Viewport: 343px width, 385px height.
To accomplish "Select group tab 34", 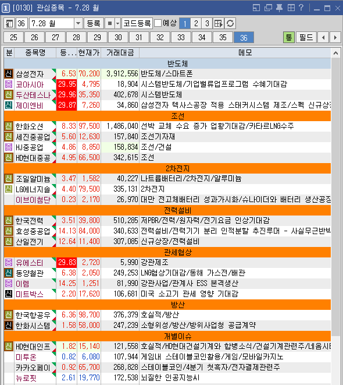I will click(202, 37).
